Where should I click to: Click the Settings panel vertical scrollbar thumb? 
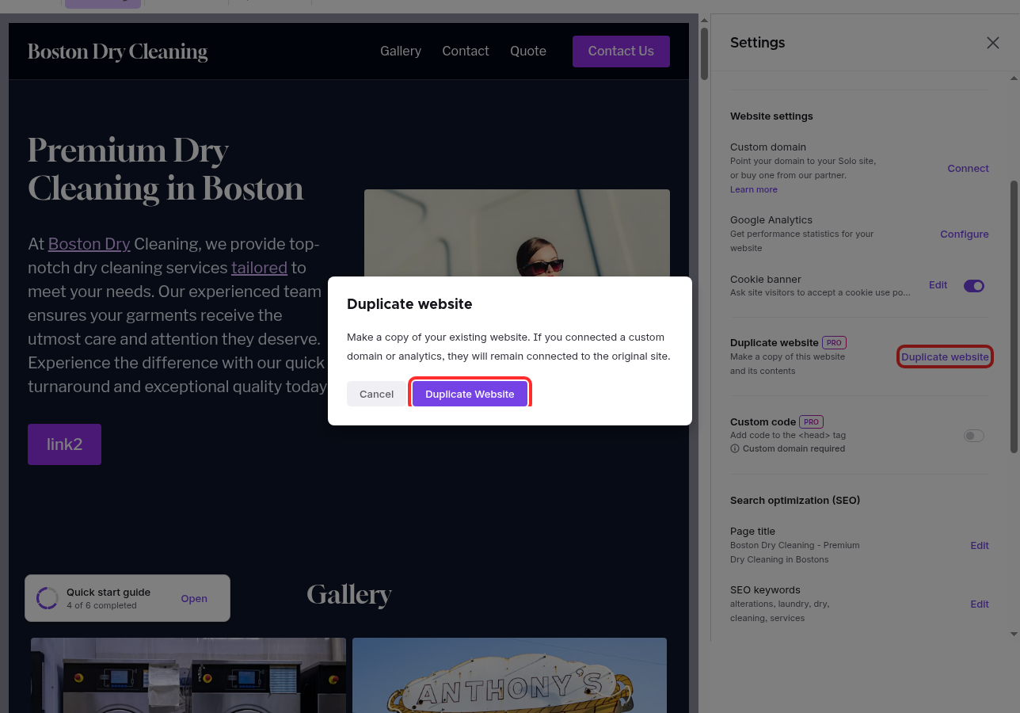(x=1014, y=317)
